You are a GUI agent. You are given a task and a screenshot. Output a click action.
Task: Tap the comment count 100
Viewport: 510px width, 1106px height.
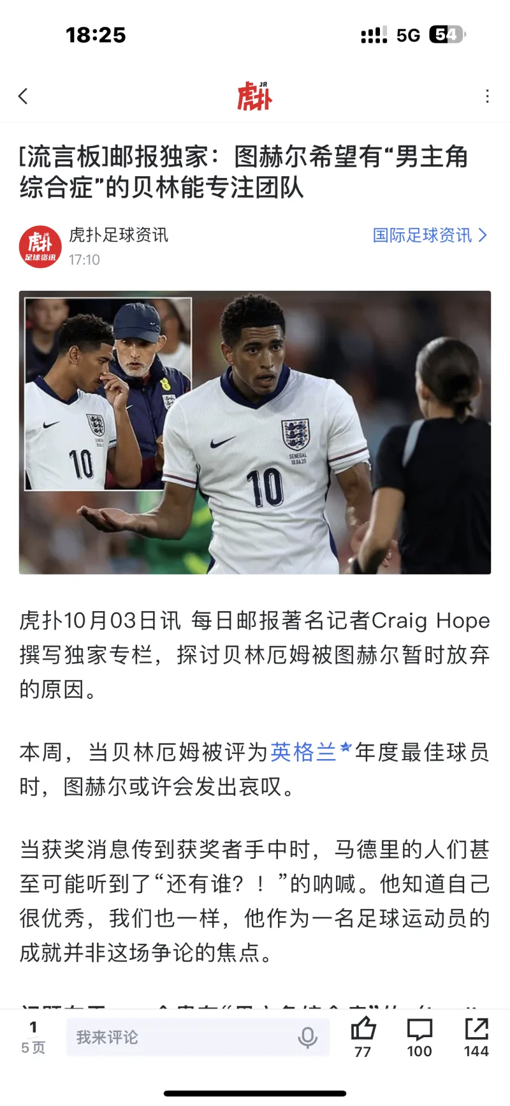[419, 1051]
